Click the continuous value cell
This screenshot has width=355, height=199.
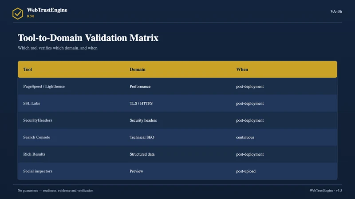[x=245, y=137]
